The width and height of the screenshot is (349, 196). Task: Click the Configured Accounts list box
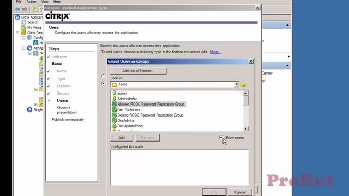pos(179,168)
